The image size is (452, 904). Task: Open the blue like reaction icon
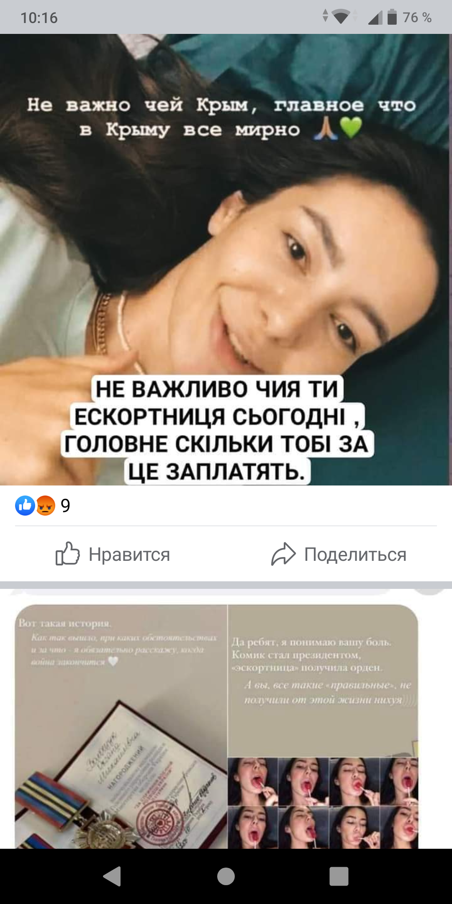coord(25,505)
